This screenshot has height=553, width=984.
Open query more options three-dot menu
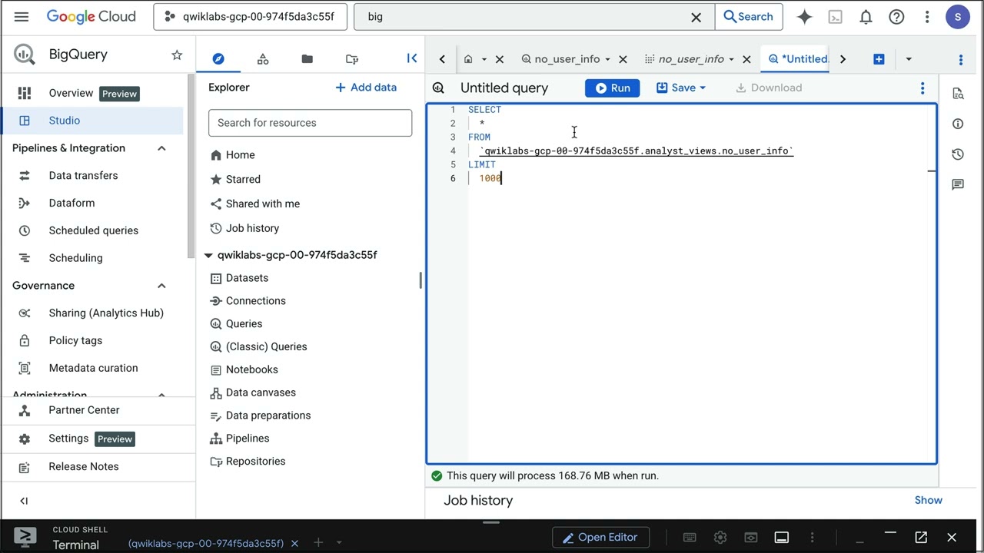tap(922, 88)
